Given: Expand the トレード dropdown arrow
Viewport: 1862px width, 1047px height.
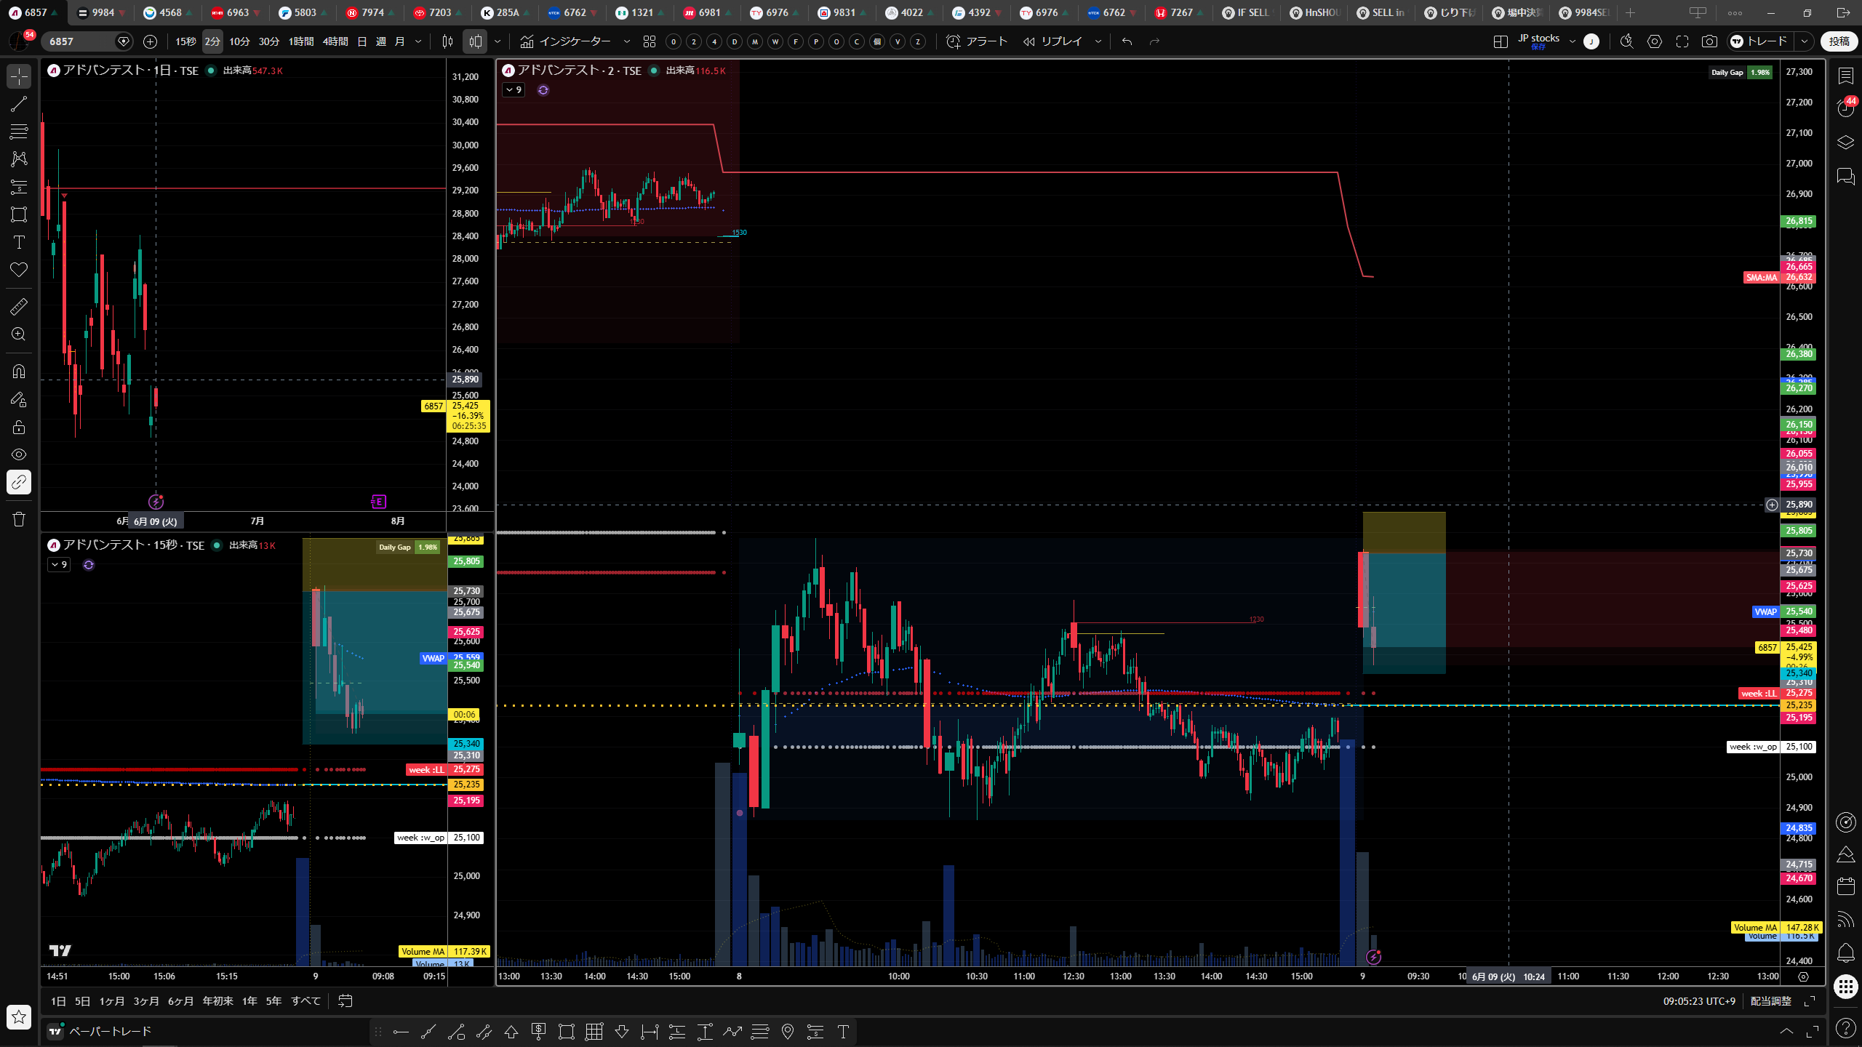Looking at the screenshot, I should point(1805,41).
